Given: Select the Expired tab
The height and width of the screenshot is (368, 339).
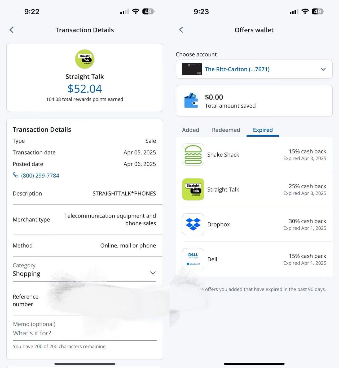Looking at the screenshot, I should (x=263, y=130).
